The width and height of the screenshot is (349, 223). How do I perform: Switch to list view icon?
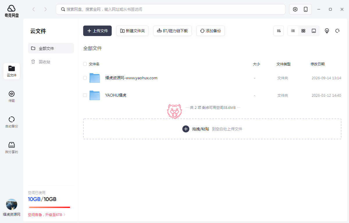(x=293, y=31)
